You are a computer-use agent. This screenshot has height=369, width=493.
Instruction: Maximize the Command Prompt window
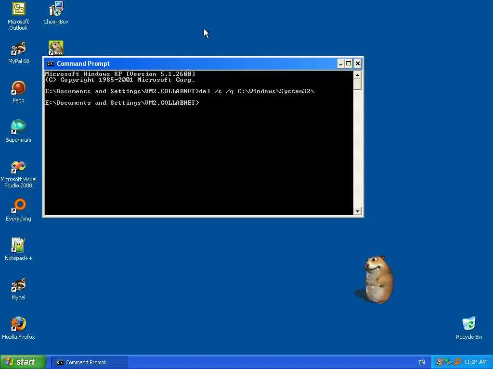349,64
